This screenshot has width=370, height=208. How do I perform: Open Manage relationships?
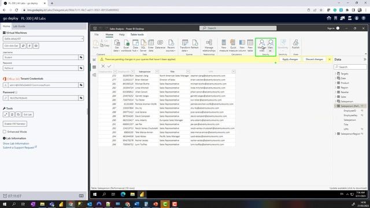click(x=209, y=45)
